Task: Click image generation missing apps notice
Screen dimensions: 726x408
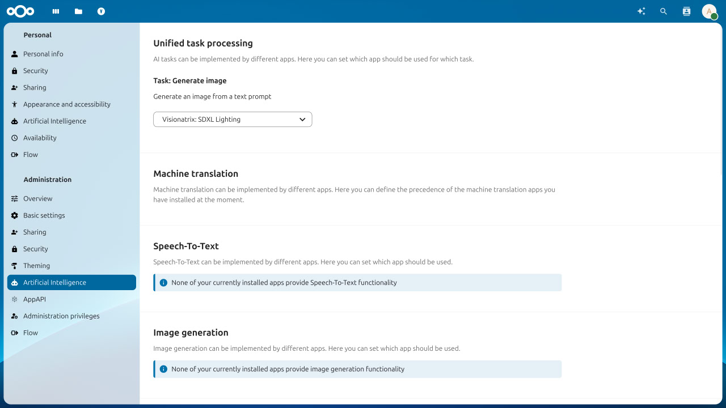Action: pyautogui.click(x=357, y=369)
